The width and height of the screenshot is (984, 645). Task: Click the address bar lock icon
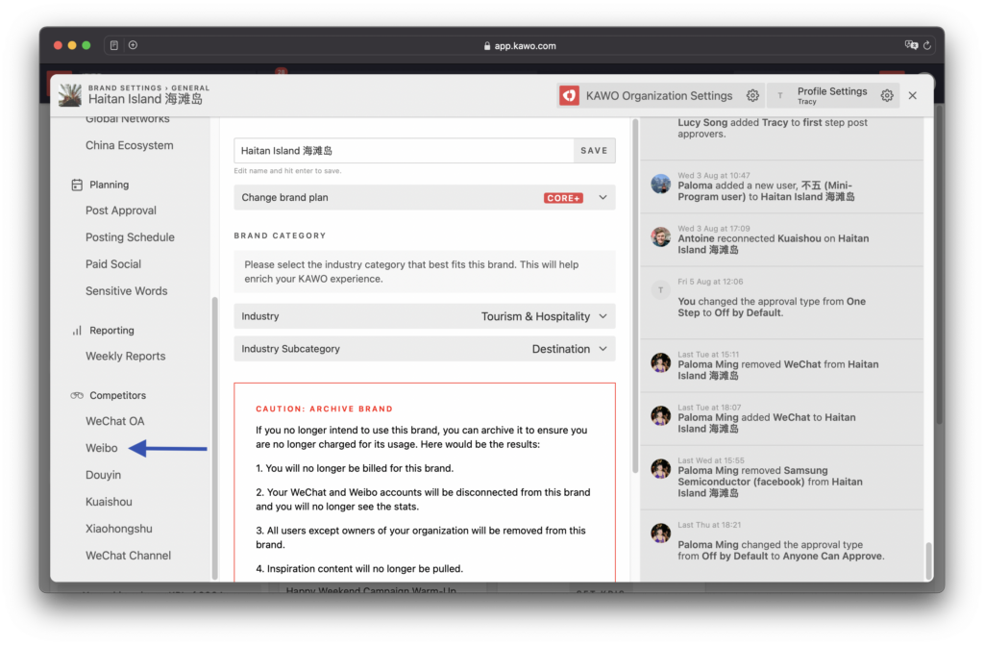point(487,46)
